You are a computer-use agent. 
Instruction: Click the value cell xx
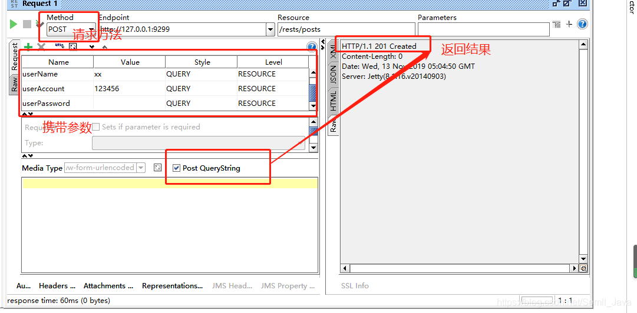tap(130, 74)
